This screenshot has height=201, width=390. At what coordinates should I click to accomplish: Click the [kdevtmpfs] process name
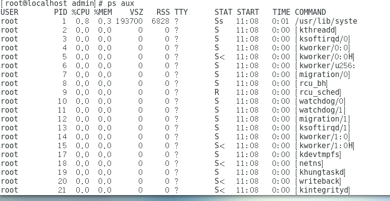[318, 155]
